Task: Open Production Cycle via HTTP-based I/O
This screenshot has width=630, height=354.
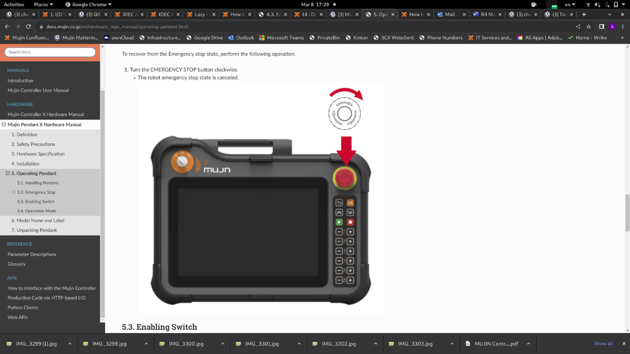Action: pos(47,298)
